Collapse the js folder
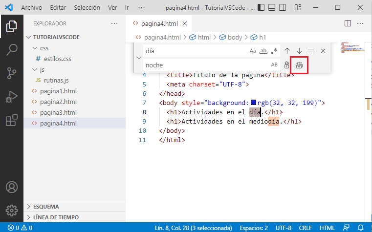The image size is (372, 232). pos(35,69)
